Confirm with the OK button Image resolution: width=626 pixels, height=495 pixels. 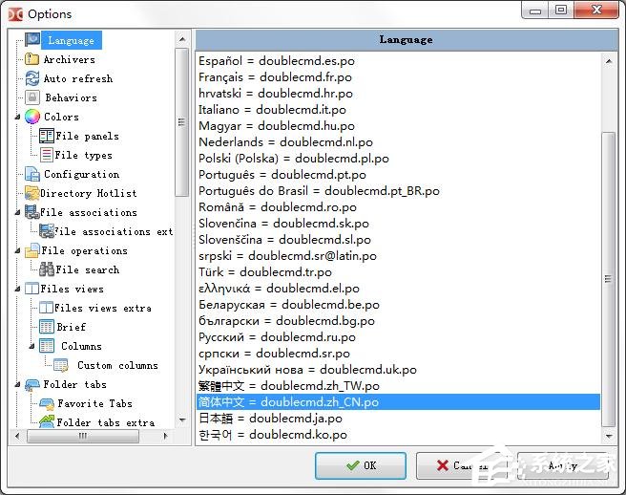pyautogui.click(x=361, y=465)
